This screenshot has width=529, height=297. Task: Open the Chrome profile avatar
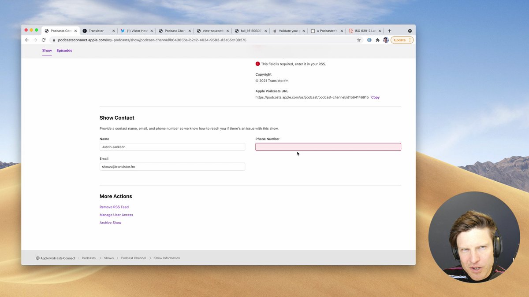(386, 40)
